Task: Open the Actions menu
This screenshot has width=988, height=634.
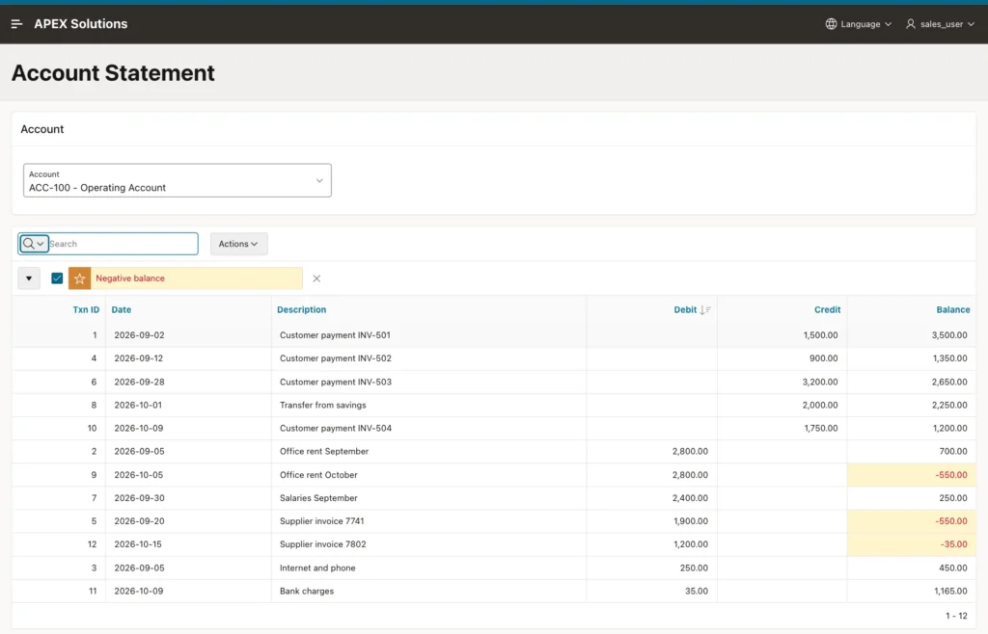Action: (x=238, y=244)
